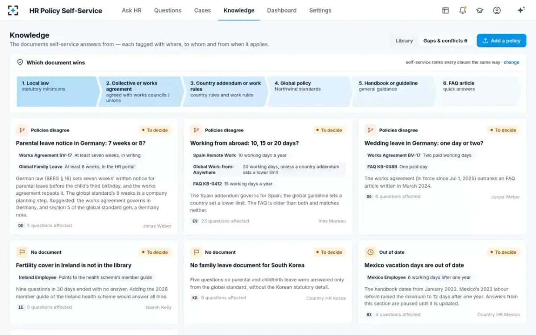536x335 pixels.
Task: Select 2. Collective or works agreement step
Action: click(x=141, y=92)
